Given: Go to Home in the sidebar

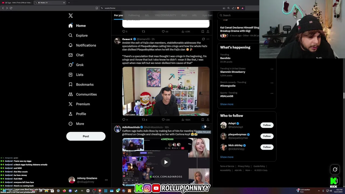Looking at the screenshot, I should point(77,26).
